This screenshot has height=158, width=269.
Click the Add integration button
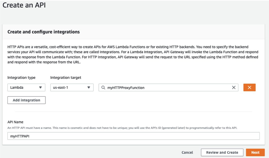coord(26,100)
